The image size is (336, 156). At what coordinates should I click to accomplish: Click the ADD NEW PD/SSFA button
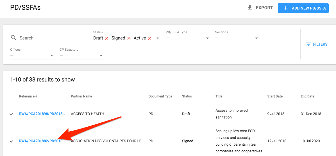303,8
